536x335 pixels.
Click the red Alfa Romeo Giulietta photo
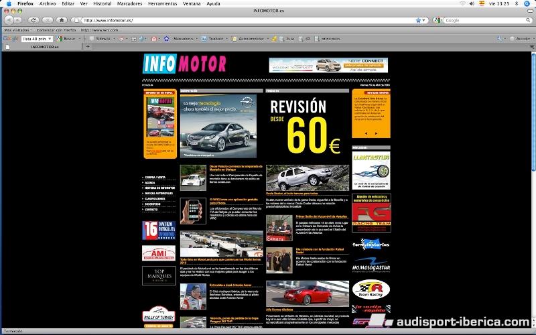(x=307, y=293)
